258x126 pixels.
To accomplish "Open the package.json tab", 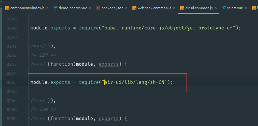I will coord(112,8).
